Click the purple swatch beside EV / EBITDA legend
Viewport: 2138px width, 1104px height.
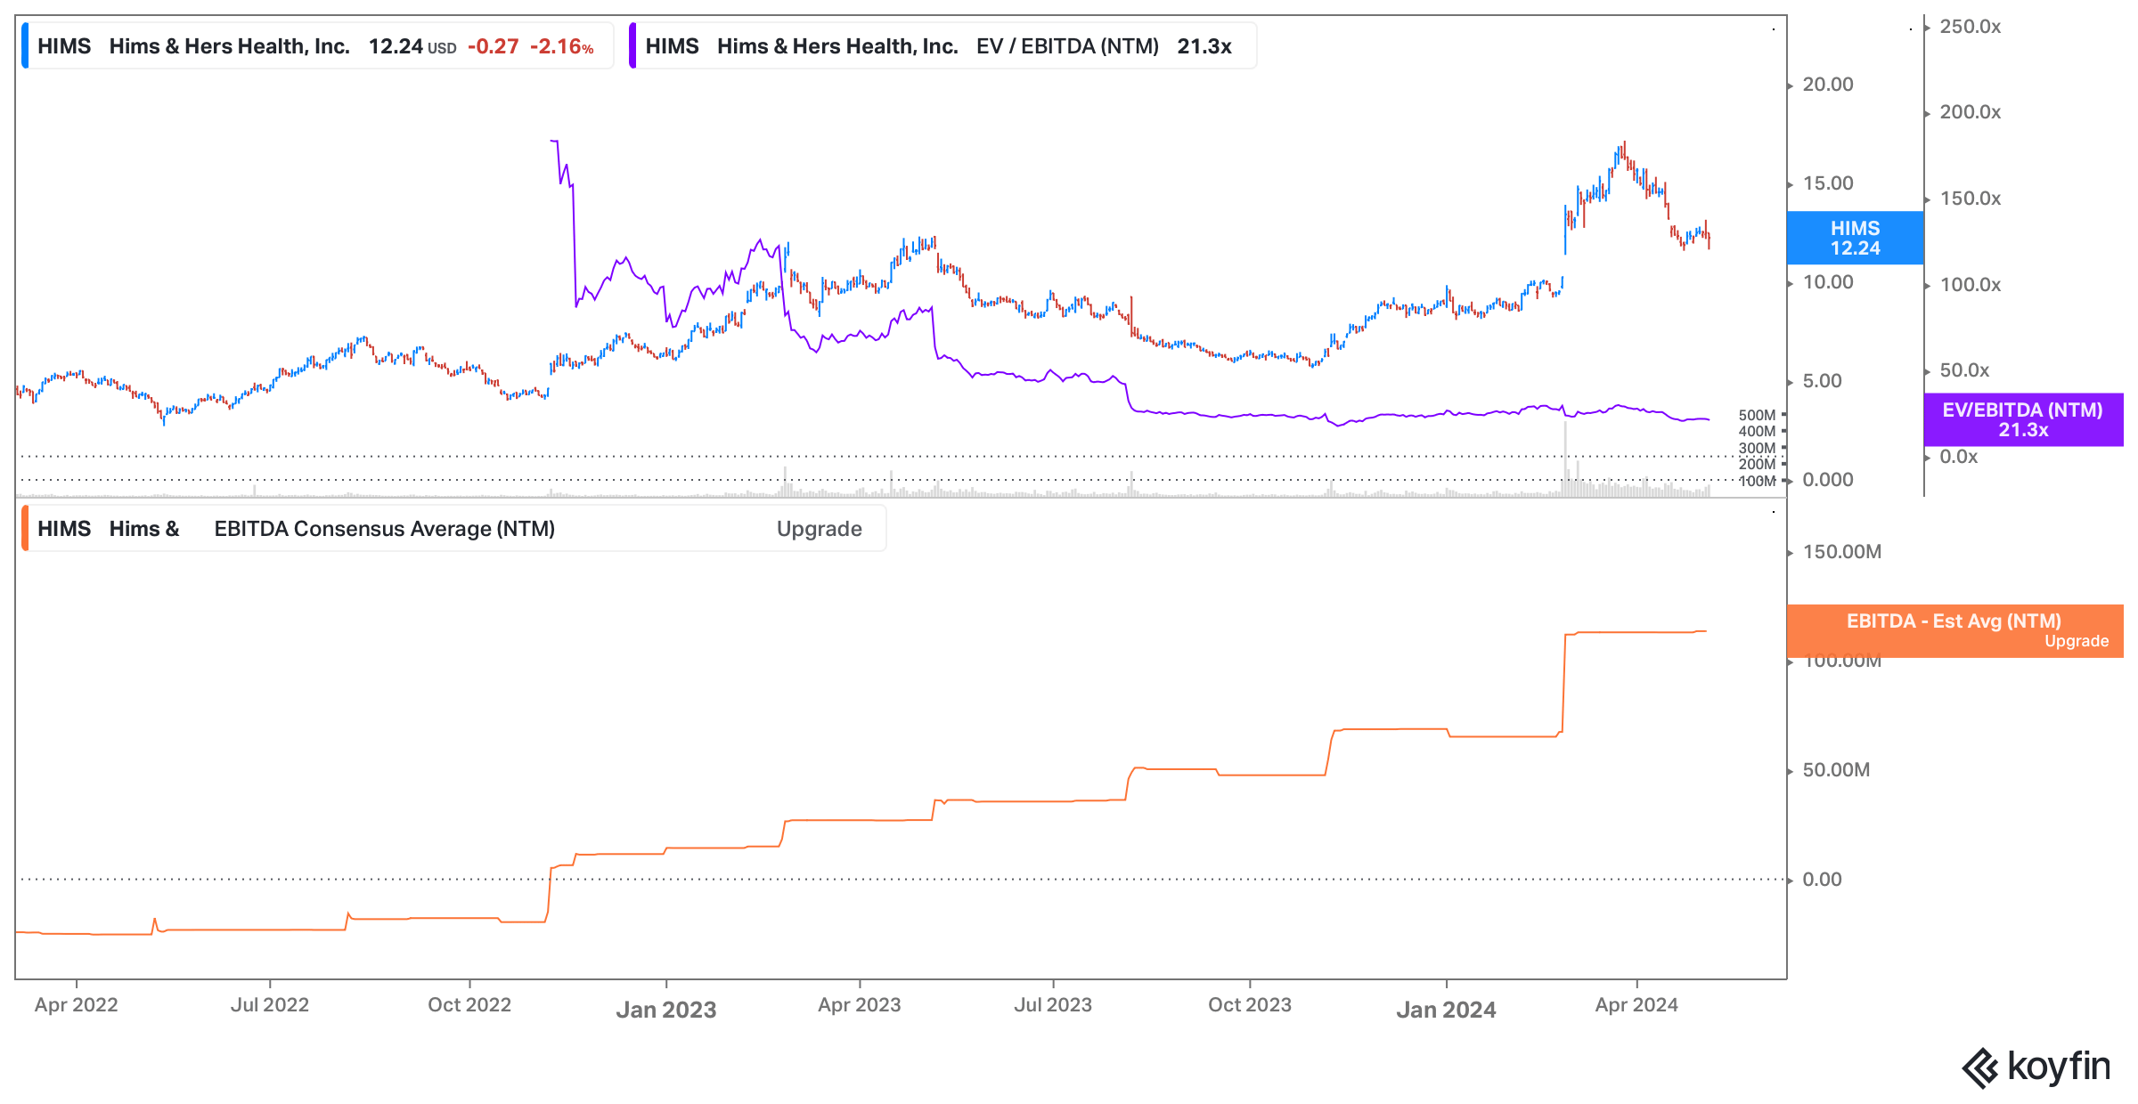tap(632, 46)
